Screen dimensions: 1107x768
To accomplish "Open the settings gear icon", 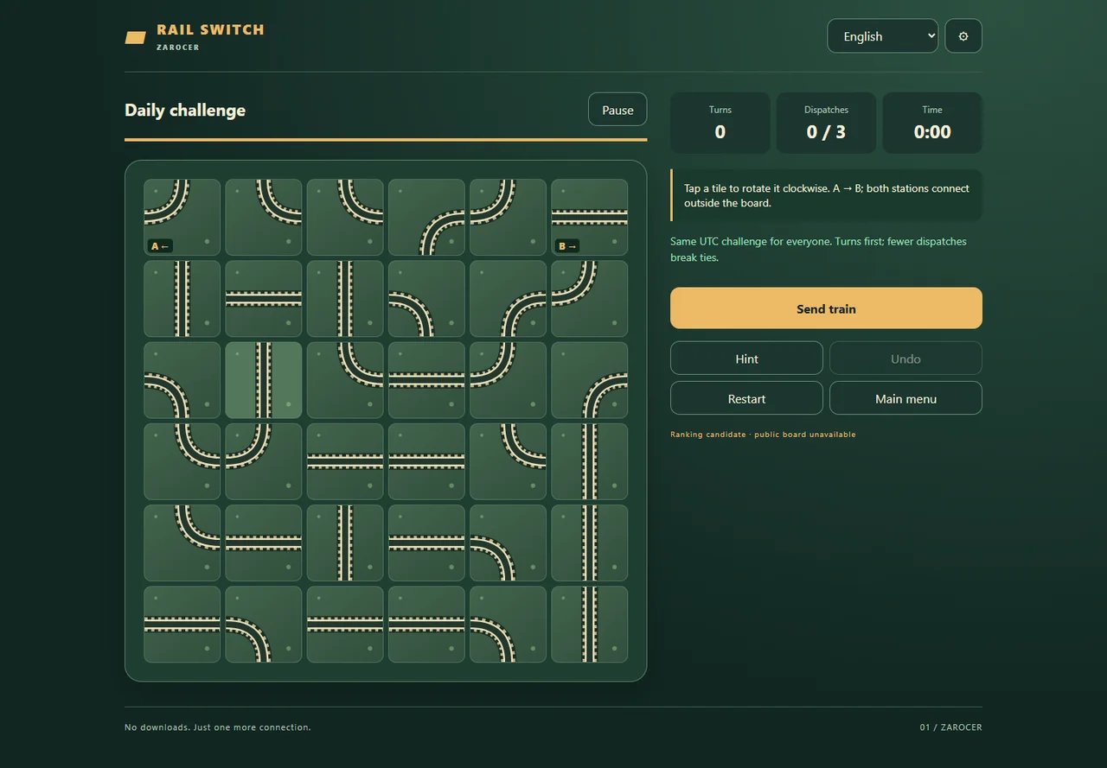I will 963,36.
